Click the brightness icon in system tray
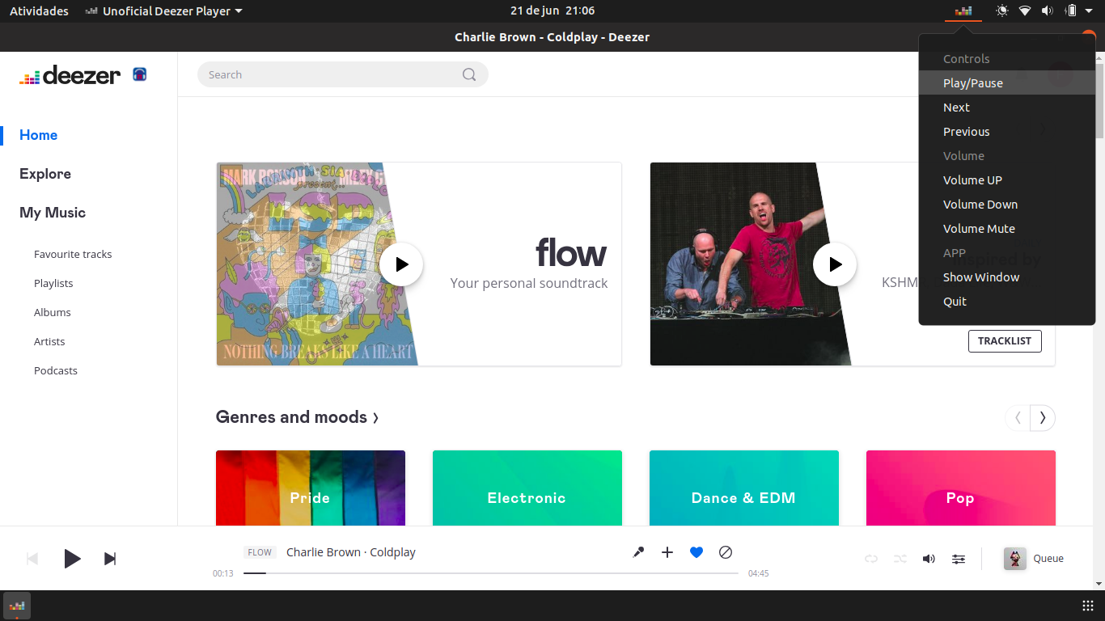 [x=1002, y=11]
